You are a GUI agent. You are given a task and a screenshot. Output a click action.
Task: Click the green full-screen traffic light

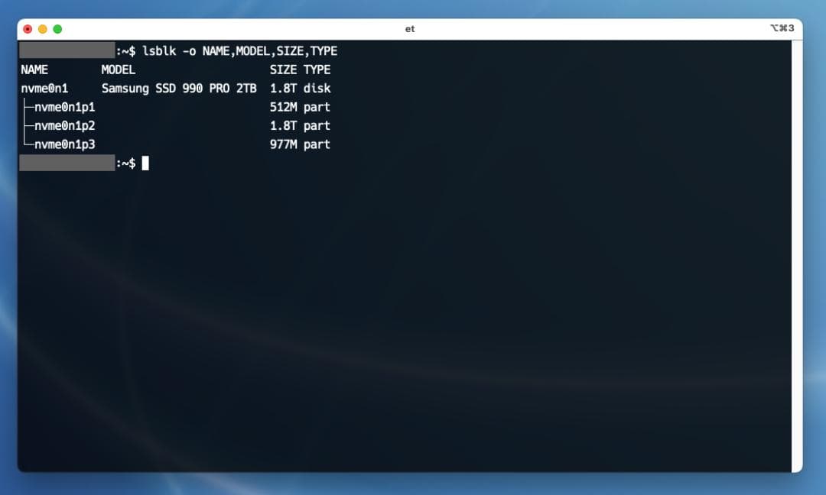57,28
